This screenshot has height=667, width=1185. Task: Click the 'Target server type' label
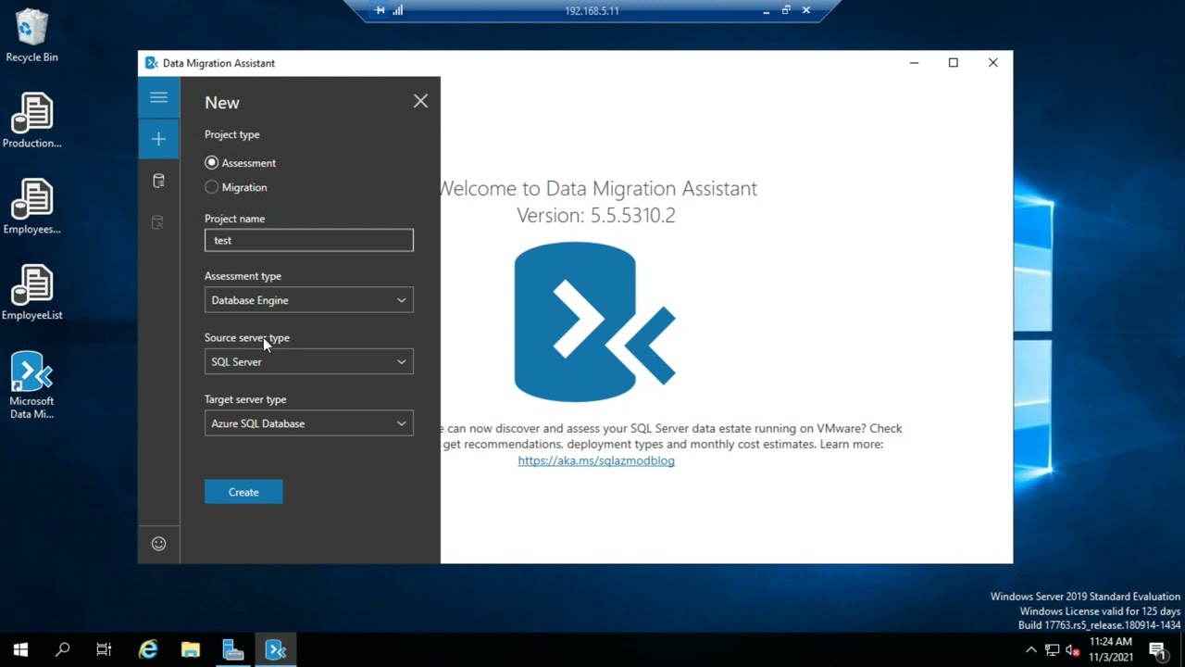(245, 399)
